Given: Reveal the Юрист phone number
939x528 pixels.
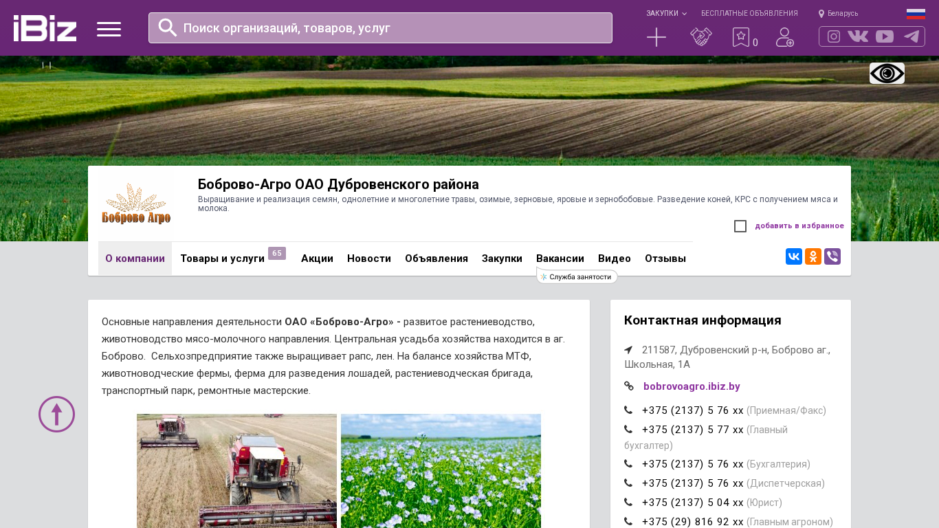Looking at the screenshot, I should (x=693, y=503).
